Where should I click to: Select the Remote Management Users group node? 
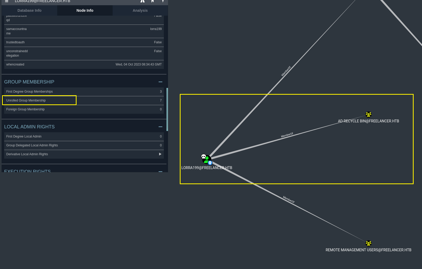pyautogui.click(x=368, y=243)
